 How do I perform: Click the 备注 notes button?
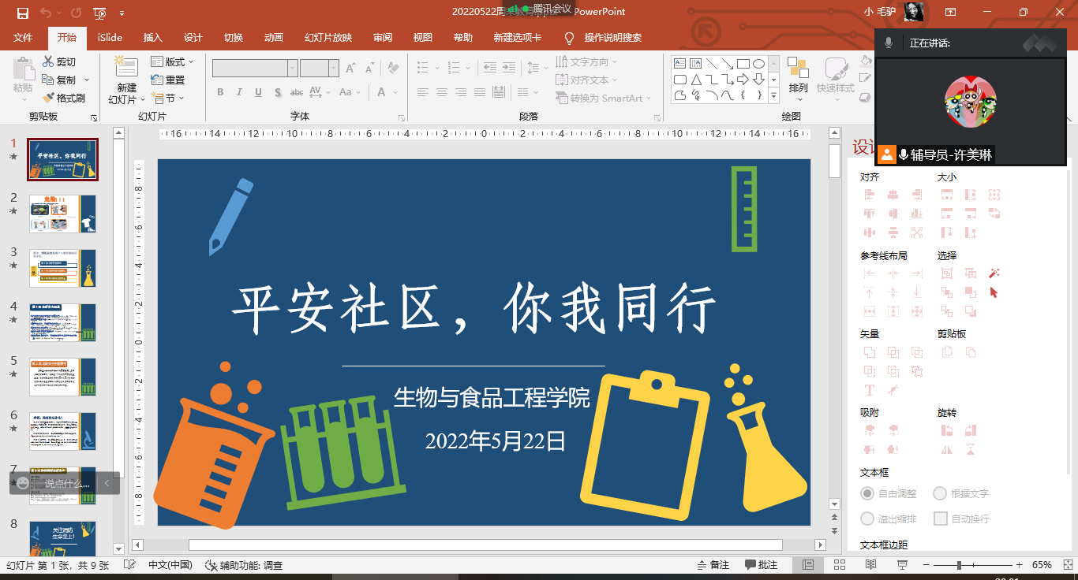pyautogui.click(x=713, y=565)
